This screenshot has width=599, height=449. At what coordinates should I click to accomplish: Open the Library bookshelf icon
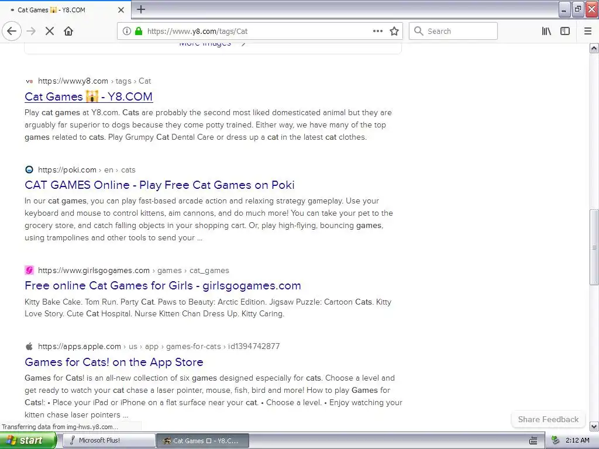tap(546, 31)
